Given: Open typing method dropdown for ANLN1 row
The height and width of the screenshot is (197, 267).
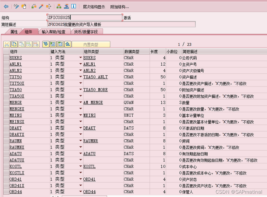Looking at the screenshot, I should [81, 64].
